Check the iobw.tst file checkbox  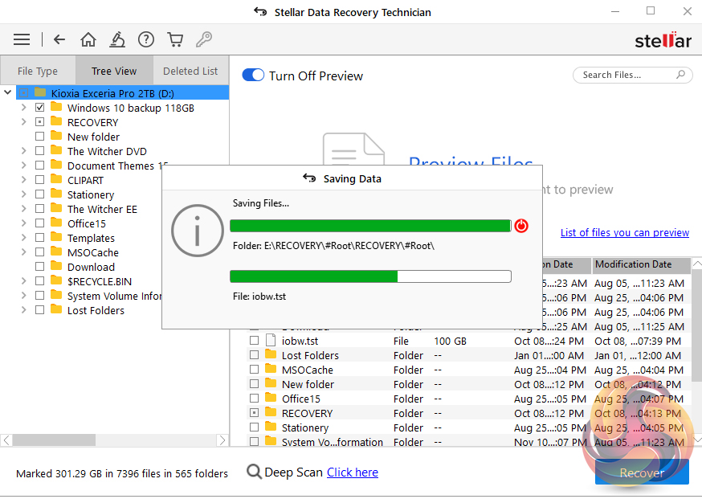pos(255,341)
